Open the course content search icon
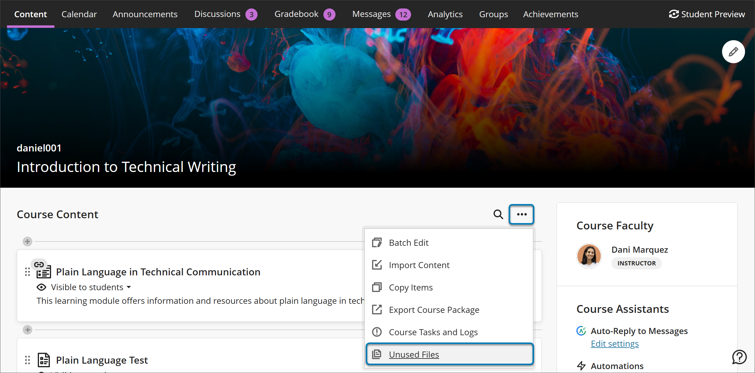 tap(498, 214)
